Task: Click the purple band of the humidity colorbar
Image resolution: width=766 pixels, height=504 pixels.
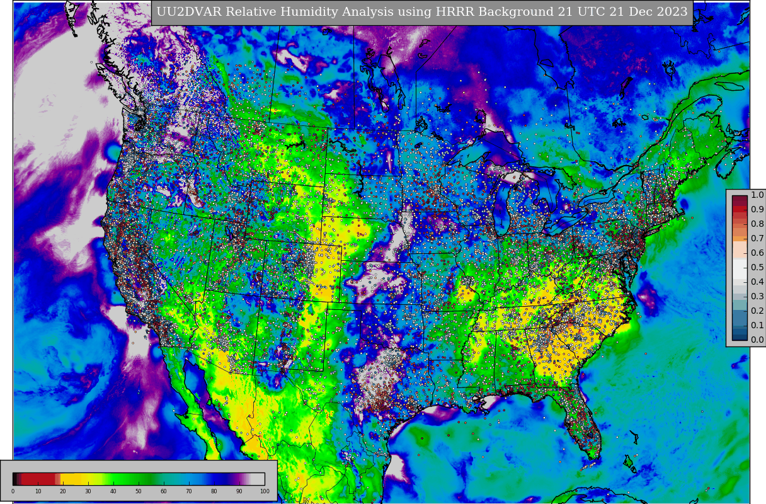Action: tap(238, 479)
